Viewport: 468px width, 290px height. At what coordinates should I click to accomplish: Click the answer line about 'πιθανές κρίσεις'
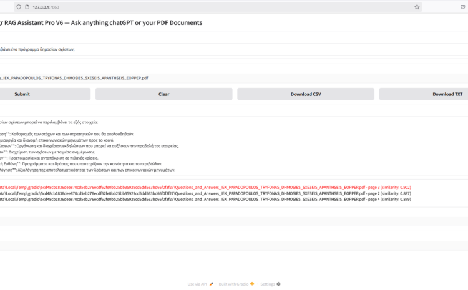click(49, 158)
